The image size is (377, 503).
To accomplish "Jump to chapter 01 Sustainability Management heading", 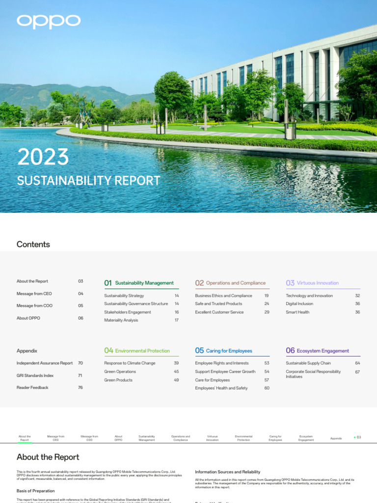I will point(139,283).
